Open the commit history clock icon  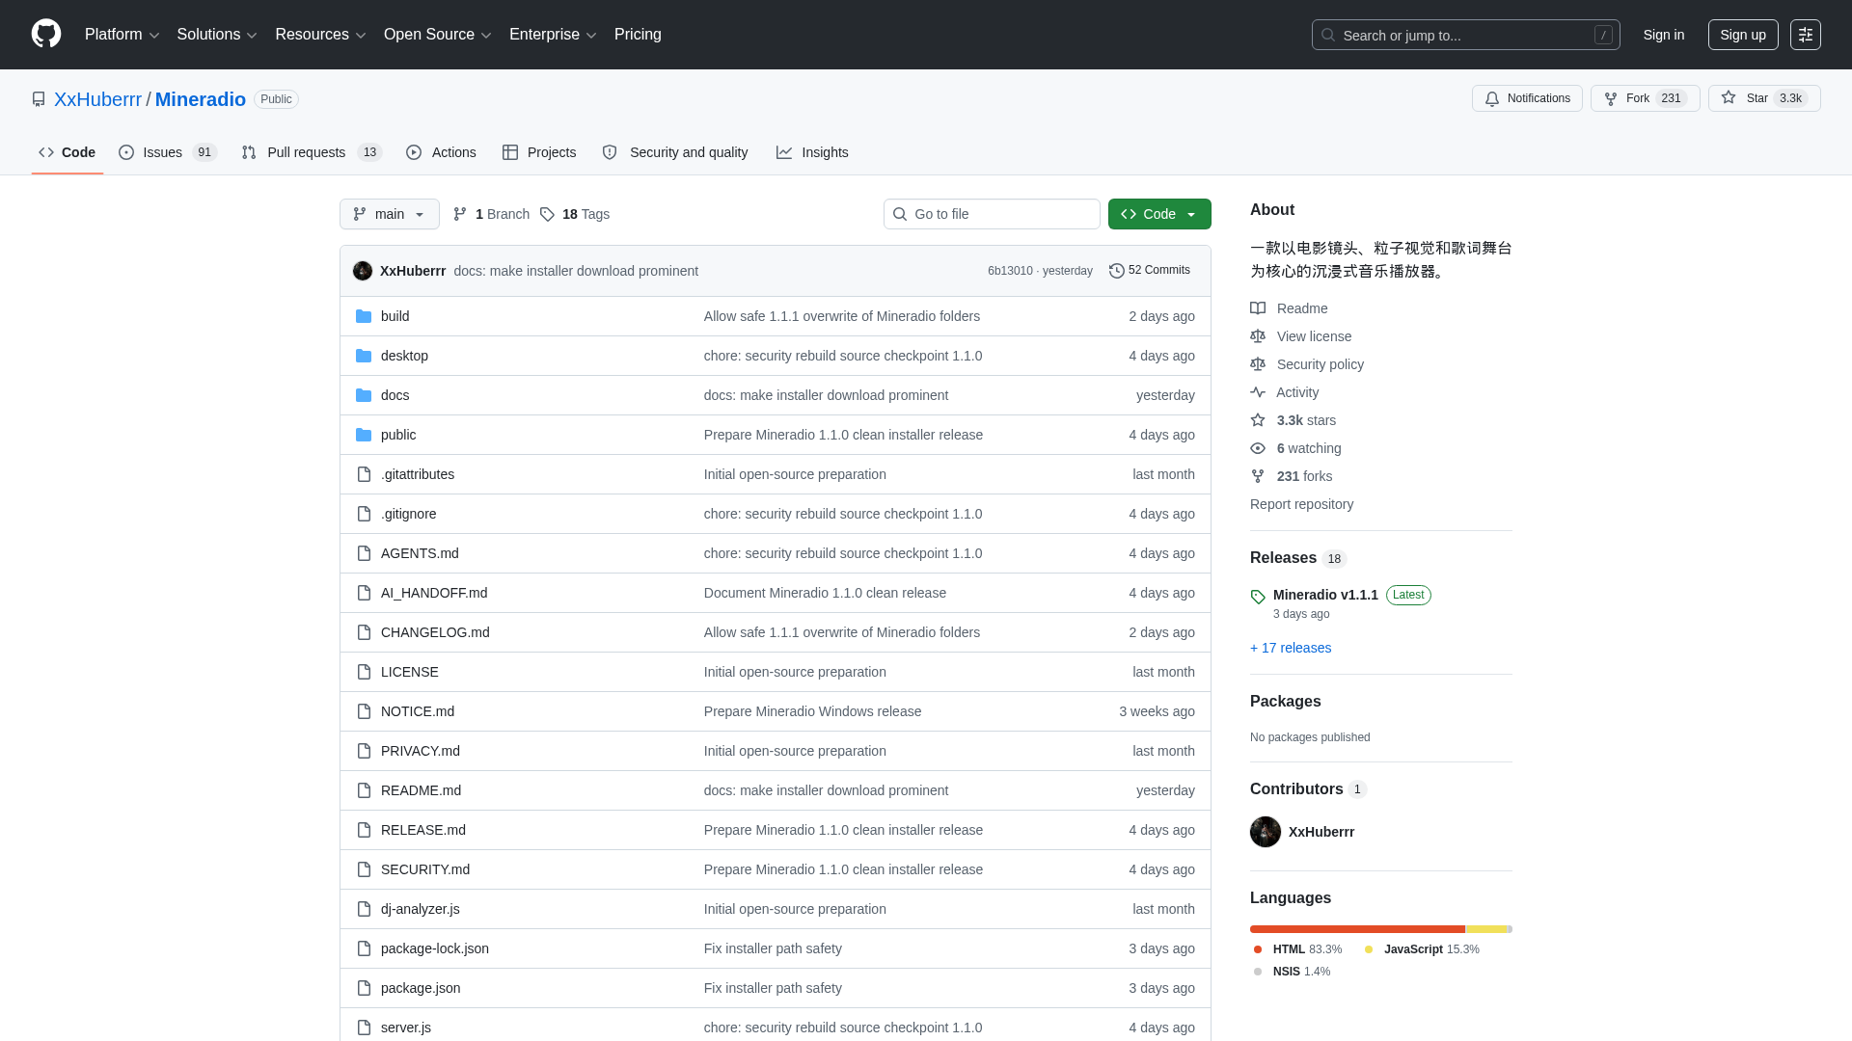1117,271
